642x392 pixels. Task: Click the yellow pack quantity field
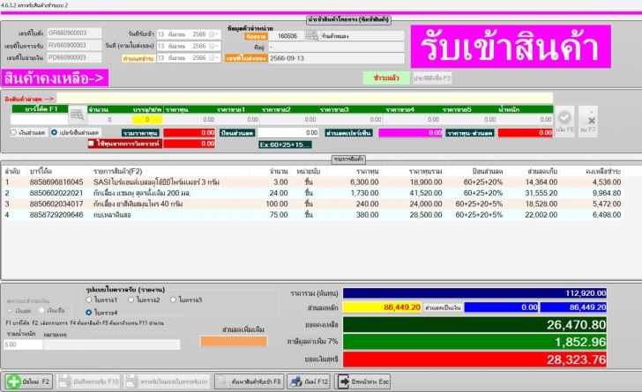(147, 120)
